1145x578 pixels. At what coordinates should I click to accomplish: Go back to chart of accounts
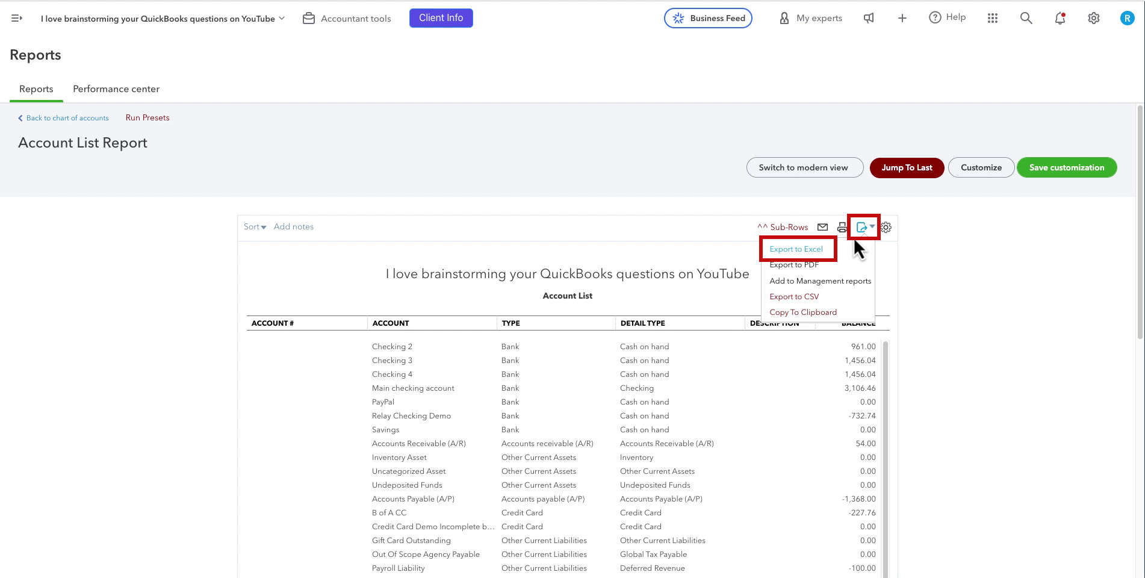[63, 118]
